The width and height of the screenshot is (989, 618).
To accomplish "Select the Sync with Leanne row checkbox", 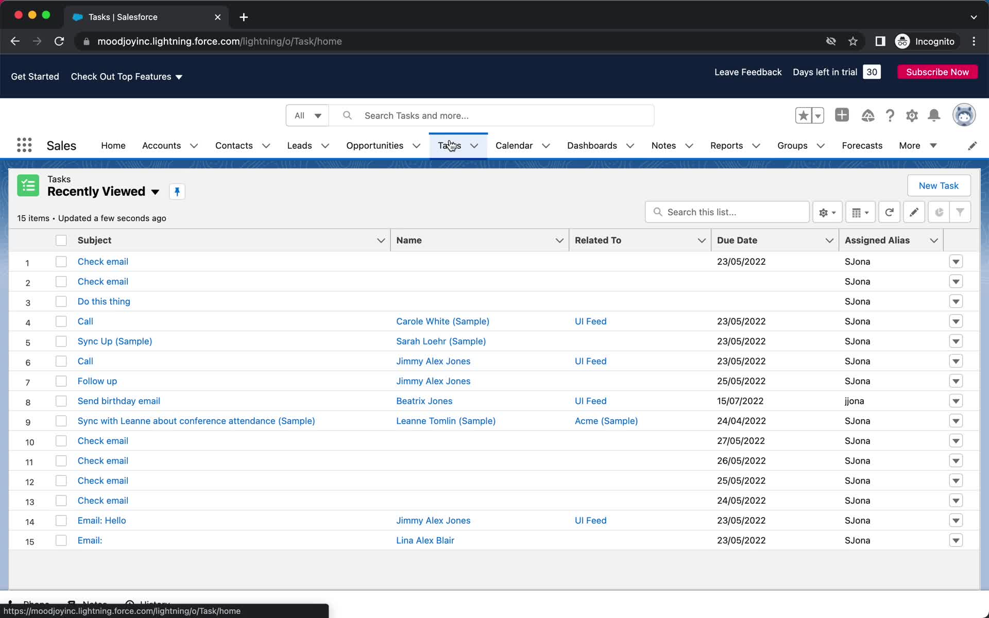I will (61, 421).
